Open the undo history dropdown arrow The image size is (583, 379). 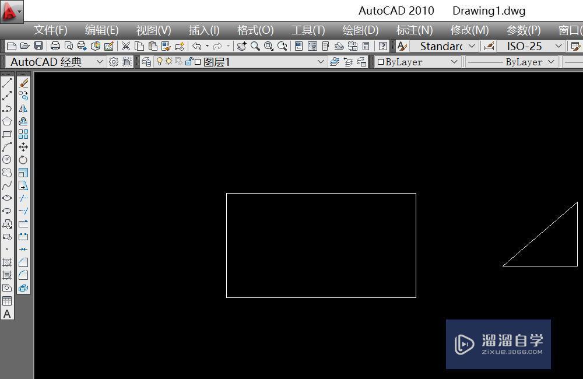[x=207, y=46]
